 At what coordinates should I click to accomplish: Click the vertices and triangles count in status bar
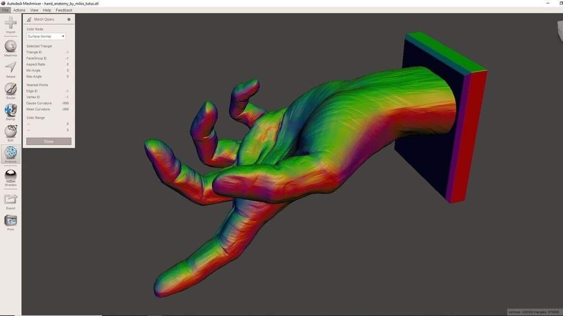click(534, 312)
